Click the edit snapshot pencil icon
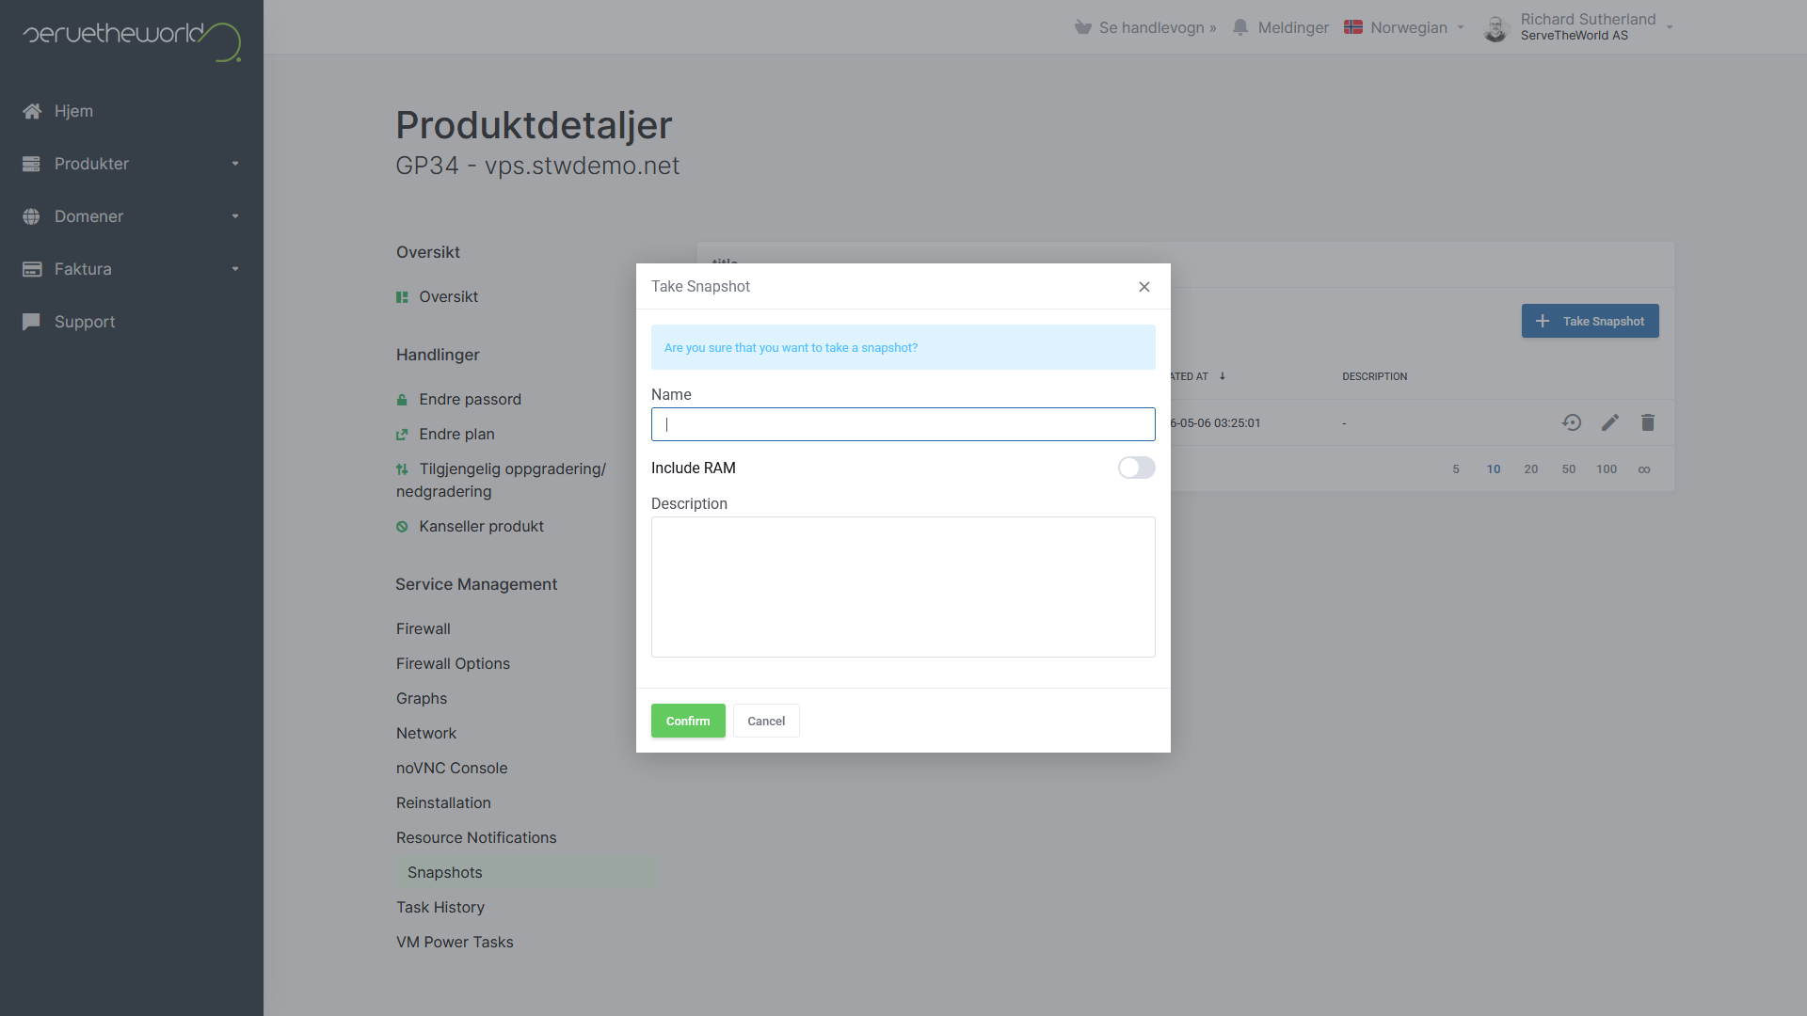Viewport: 1807px width, 1016px height. pos(1610,422)
